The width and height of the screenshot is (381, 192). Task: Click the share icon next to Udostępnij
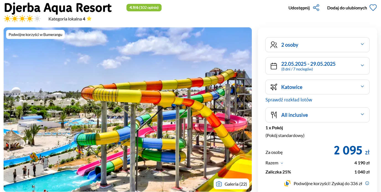click(316, 8)
